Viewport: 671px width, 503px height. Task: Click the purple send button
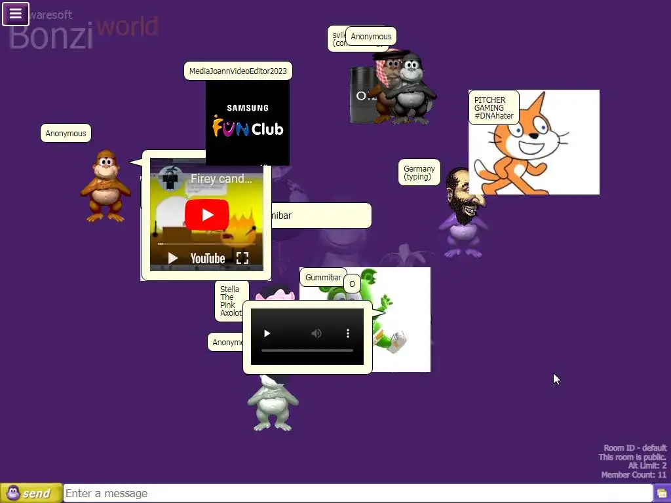click(x=31, y=493)
